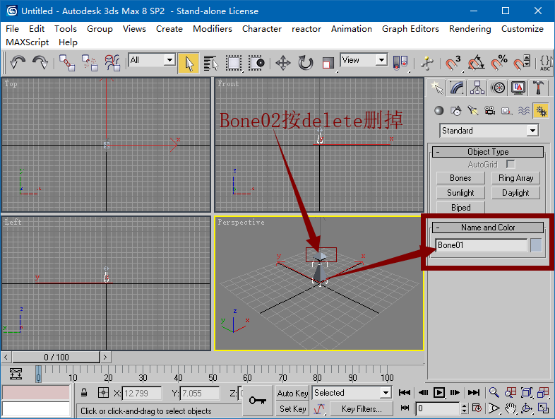Viewport: 555px width, 419px height.
Task: Click the Bones button
Action: click(x=460, y=178)
